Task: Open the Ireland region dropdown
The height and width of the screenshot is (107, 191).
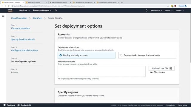Action: [169, 10]
